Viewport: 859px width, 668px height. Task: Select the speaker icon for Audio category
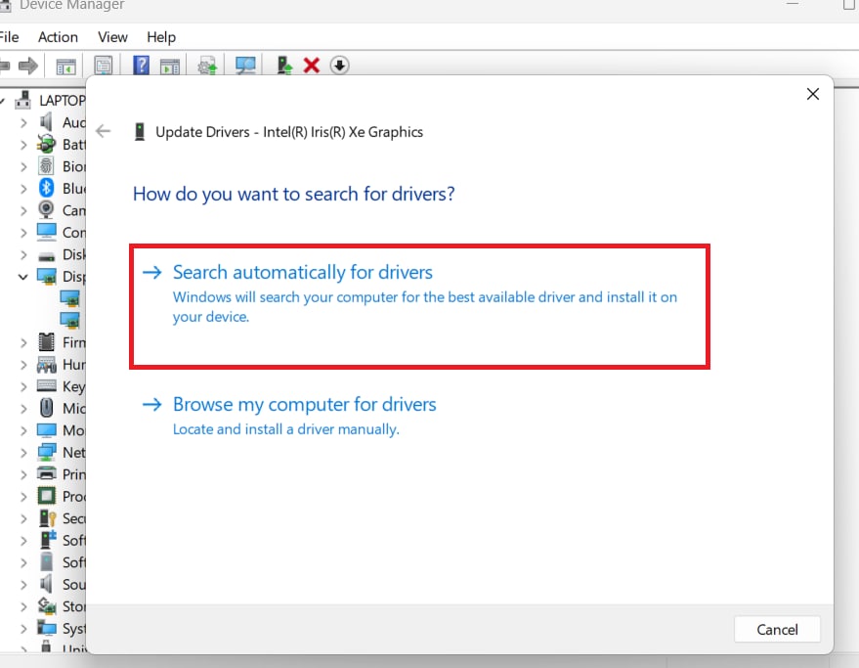(47, 122)
